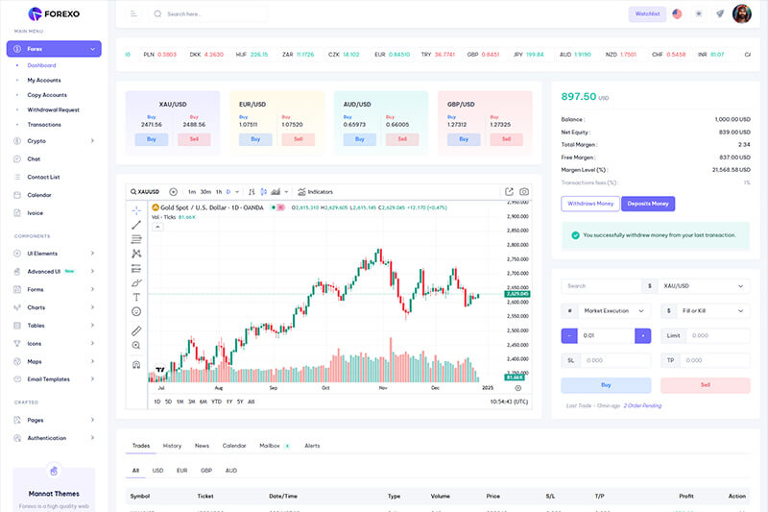Image resolution: width=768 pixels, height=512 pixels.
Task: Open the Market Execution dropdown
Action: [614, 311]
